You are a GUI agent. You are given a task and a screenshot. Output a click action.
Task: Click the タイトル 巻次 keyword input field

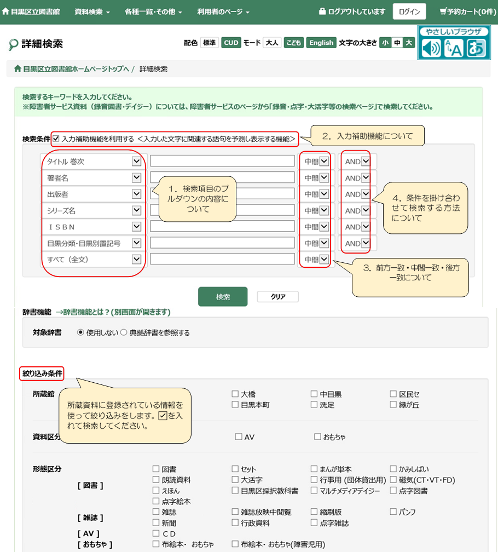tap(222, 161)
